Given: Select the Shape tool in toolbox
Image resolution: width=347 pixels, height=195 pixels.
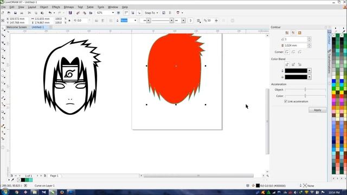Looking at the screenshot, I should click(3, 36).
